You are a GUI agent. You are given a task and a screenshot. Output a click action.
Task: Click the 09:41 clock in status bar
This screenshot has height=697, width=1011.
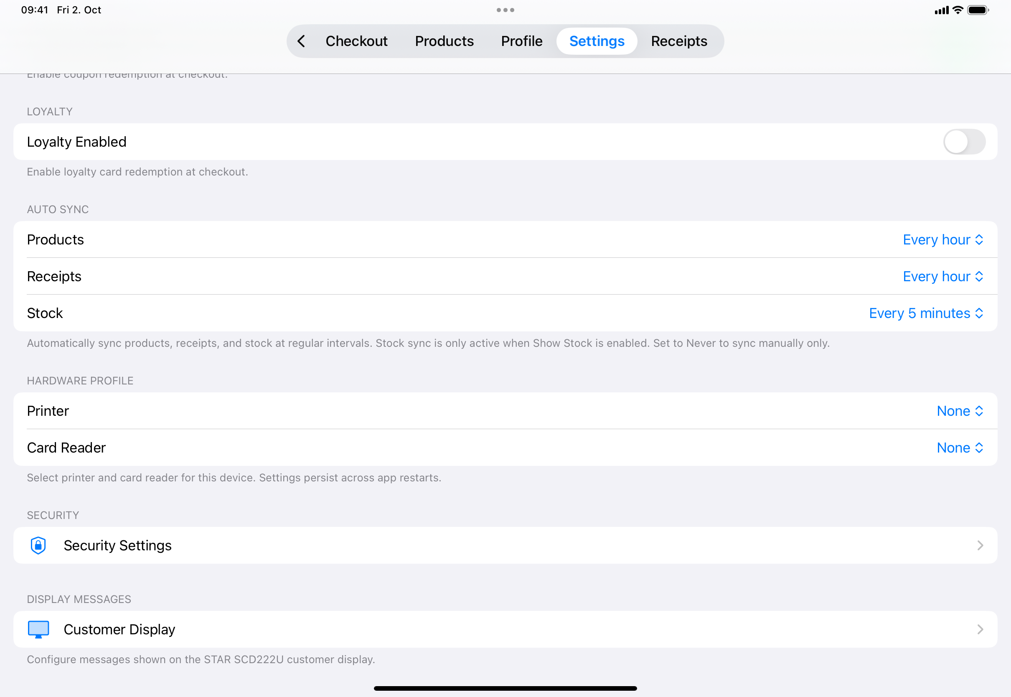click(x=35, y=10)
